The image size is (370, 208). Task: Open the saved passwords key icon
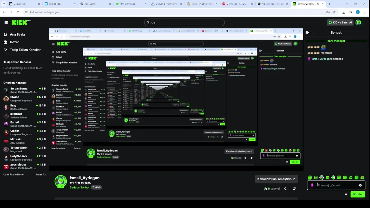click(x=328, y=12)
